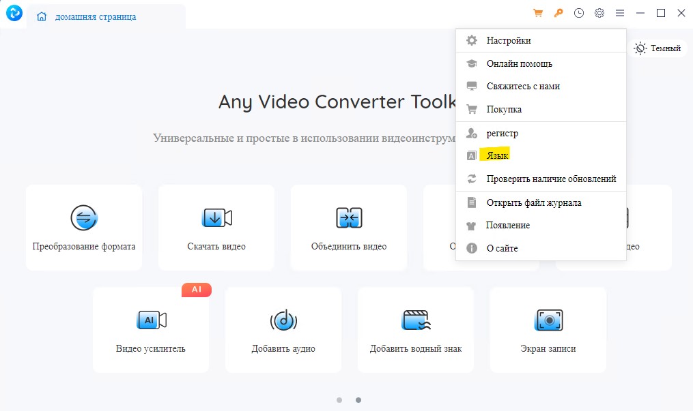This screenshot has height=411, width=693.
Task: Open the Добавить аудио tool icon
Action: [x=284, y=320]
